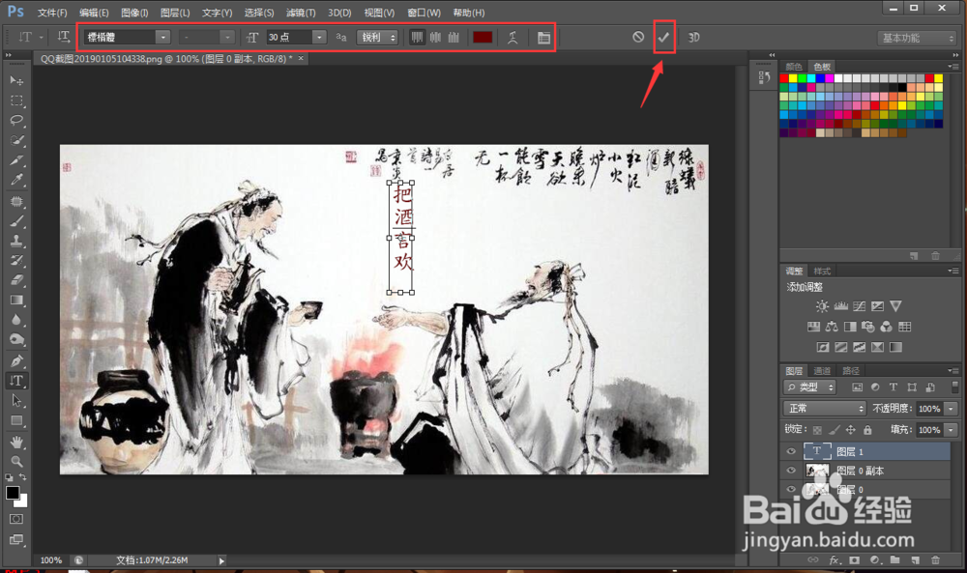The height and width of the screenshot is (573, 967).
Task: Select the Pen tool
Action: [16, 361]
